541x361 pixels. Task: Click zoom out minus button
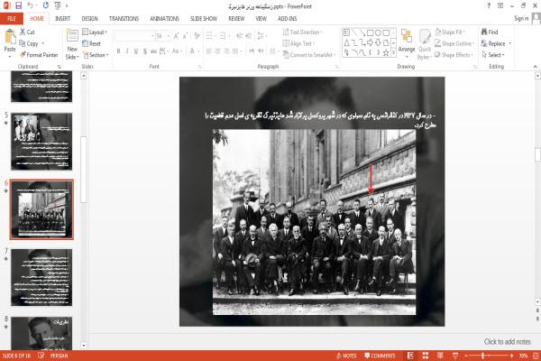click(x=466, y=356)
